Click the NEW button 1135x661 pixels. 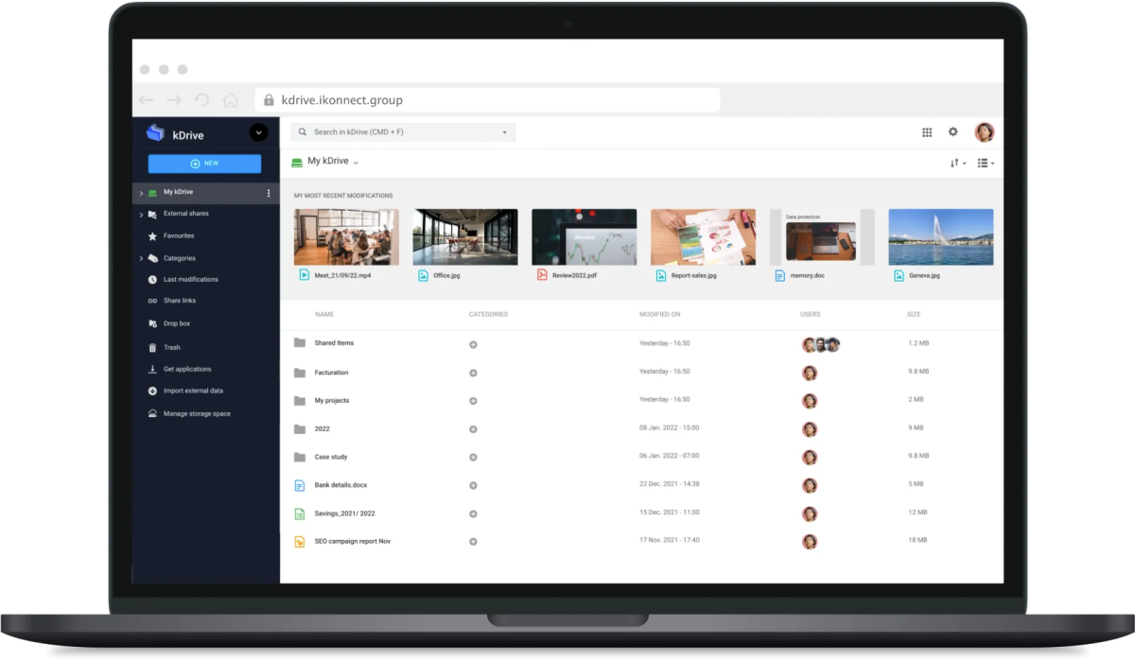204,164
